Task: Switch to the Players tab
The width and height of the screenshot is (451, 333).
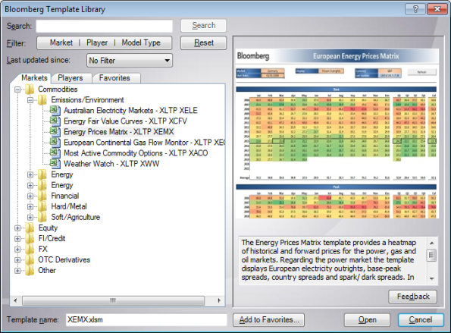Action: coord(70,78)
